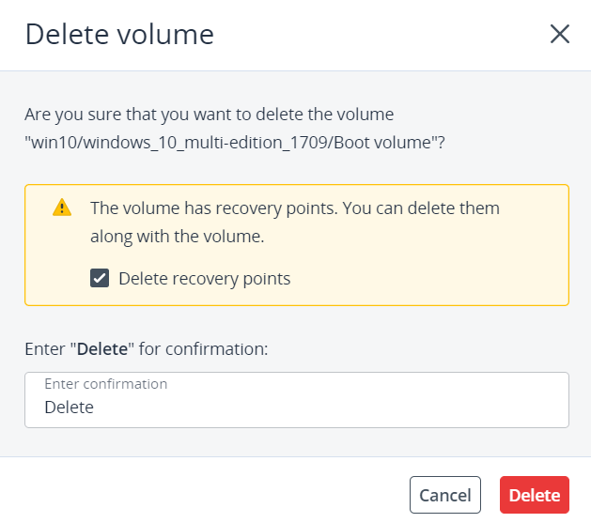This screenshot has width=591, height=523.
Task: Click the Delete recovery points label text
Action: point(204,279)
